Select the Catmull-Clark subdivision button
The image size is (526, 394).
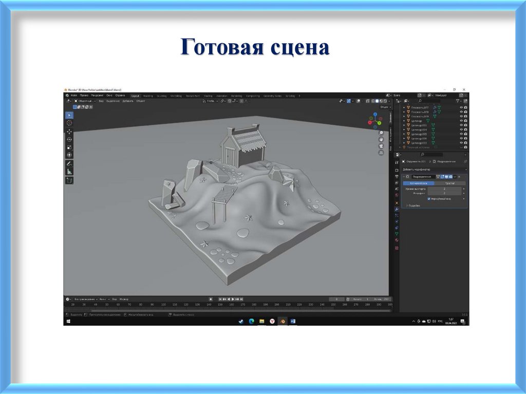tap(418, 183)
